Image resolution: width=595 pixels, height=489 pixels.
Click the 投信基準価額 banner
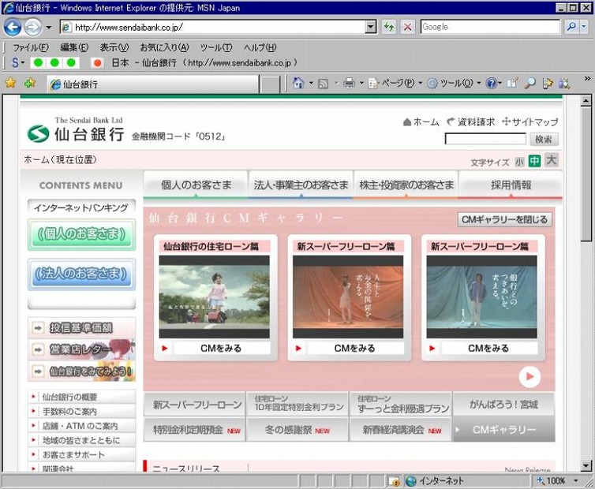click(81, 328)
